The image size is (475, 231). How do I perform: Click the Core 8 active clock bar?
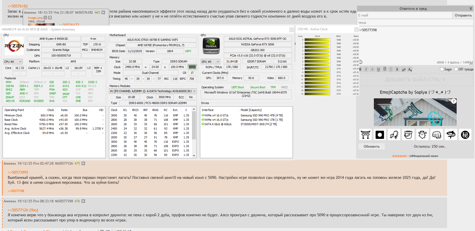point(317,69)
